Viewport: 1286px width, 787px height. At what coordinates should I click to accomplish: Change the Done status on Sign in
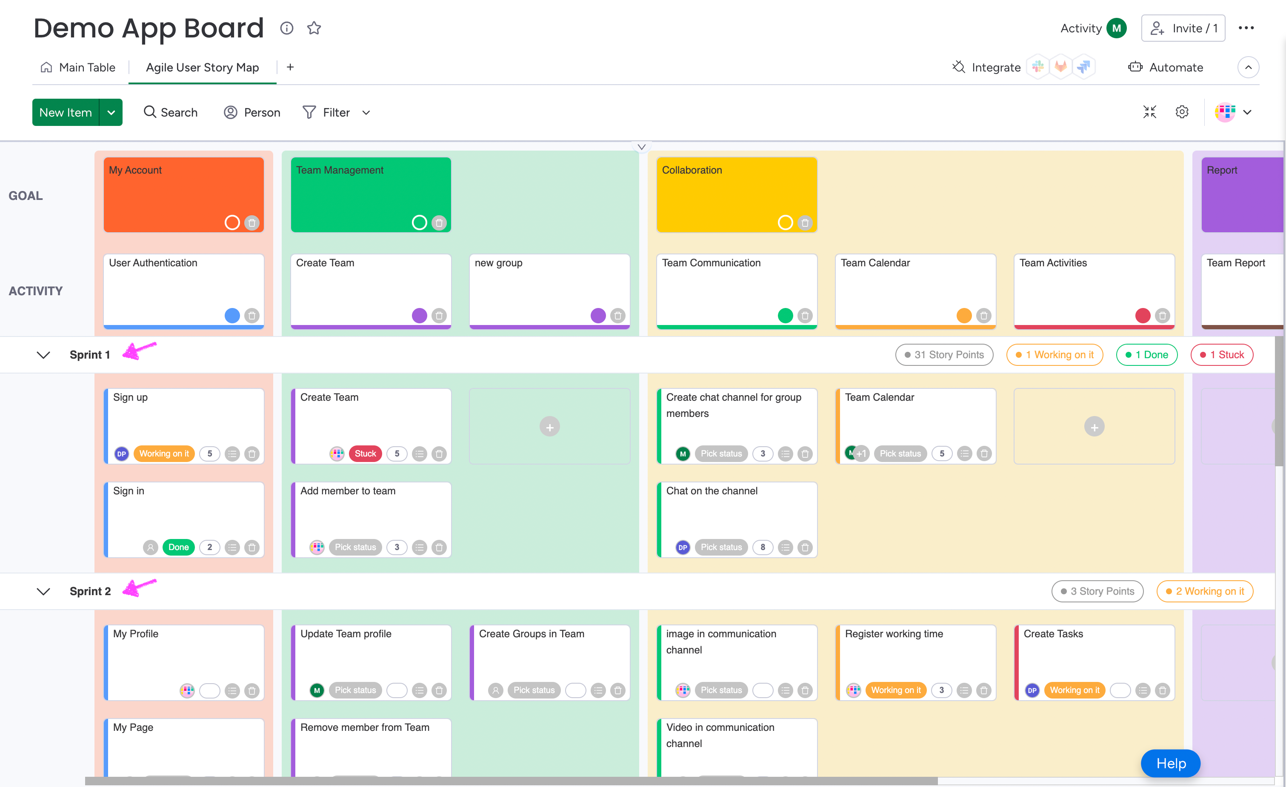point(178,547)
